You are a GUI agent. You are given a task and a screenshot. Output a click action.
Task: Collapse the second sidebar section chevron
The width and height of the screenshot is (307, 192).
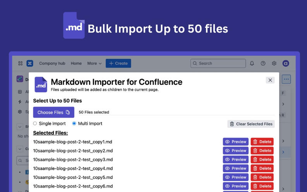click(20, 149)
